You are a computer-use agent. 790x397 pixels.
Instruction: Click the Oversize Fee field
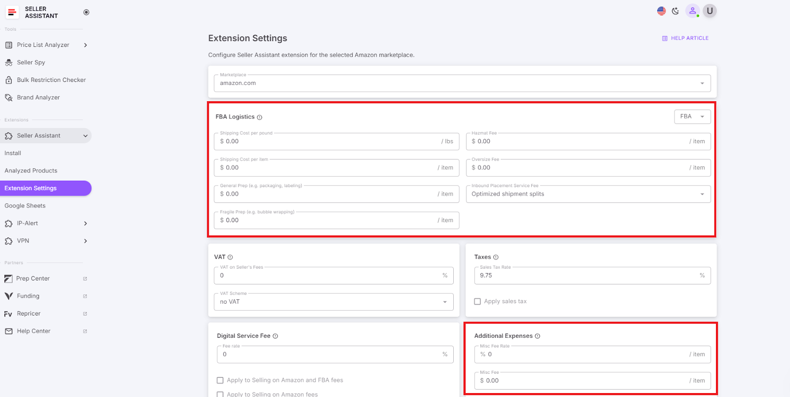(589, 168)
